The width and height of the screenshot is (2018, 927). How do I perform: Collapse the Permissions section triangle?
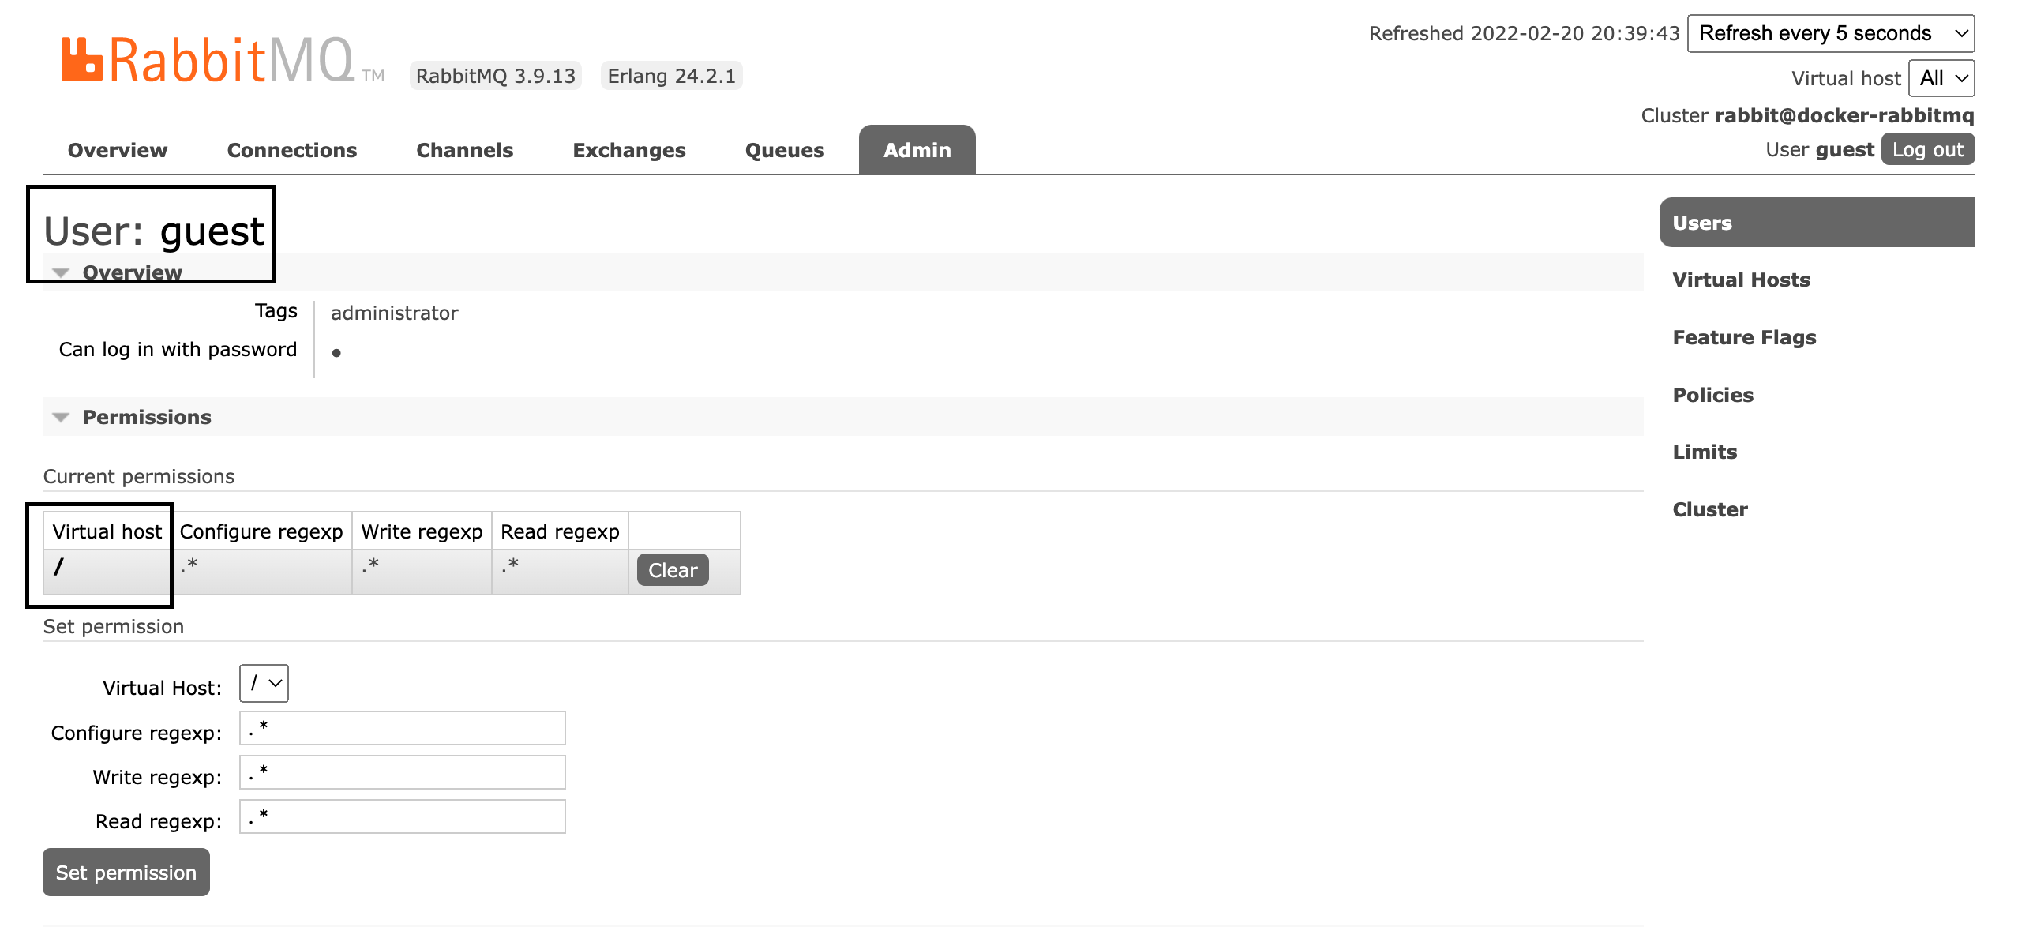coord(60,417)
